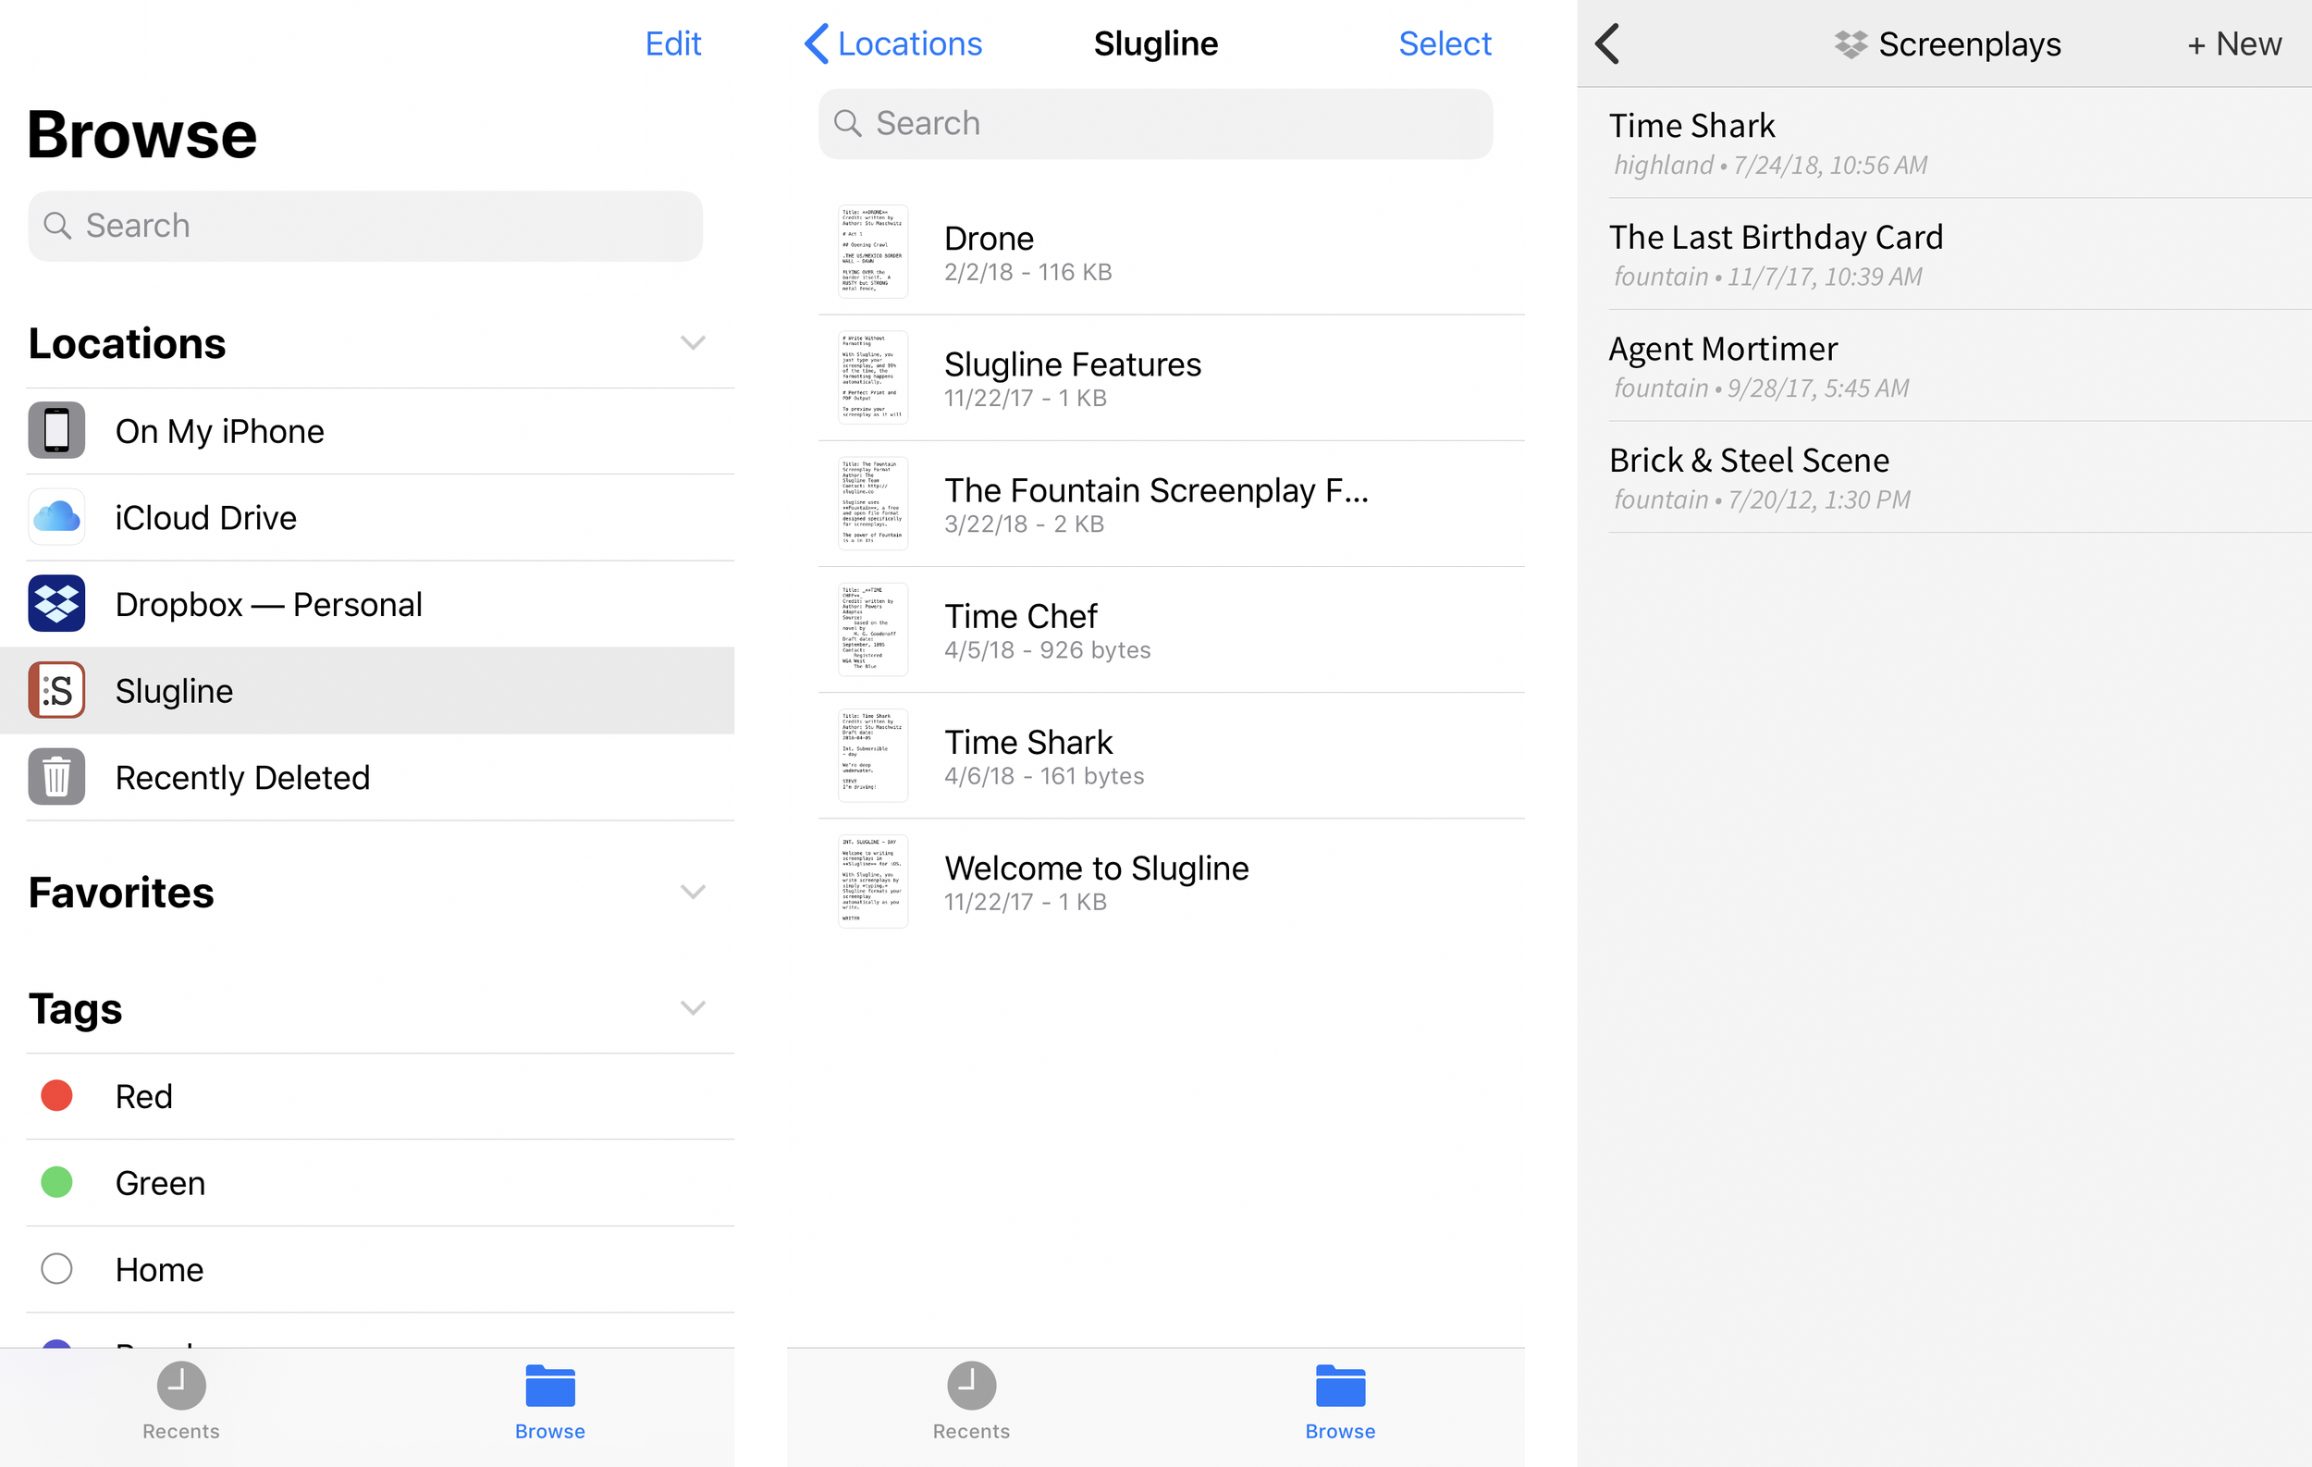Select the Green tag label

click(x=160, y=1183)
